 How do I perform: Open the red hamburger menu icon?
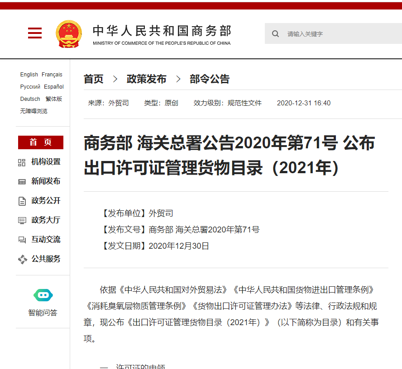tap(35, 33)
